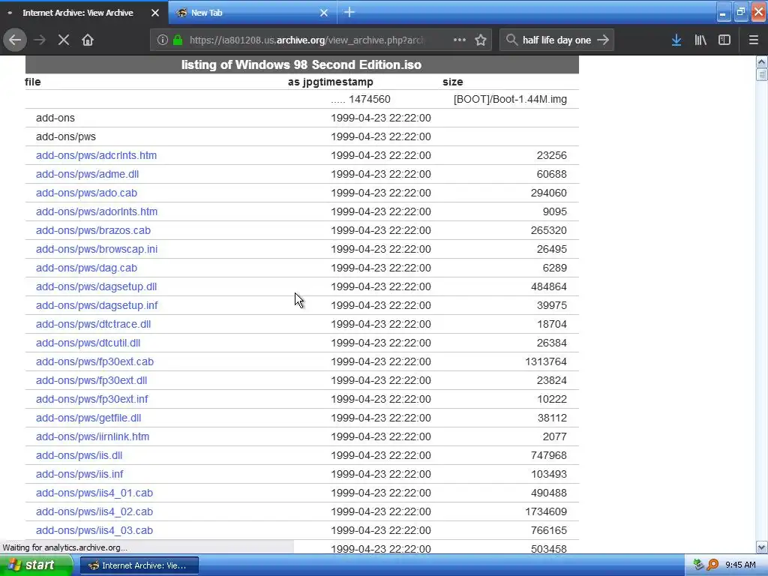Click the 'file' column header
The image size is (768, 576).
point(33,82)
